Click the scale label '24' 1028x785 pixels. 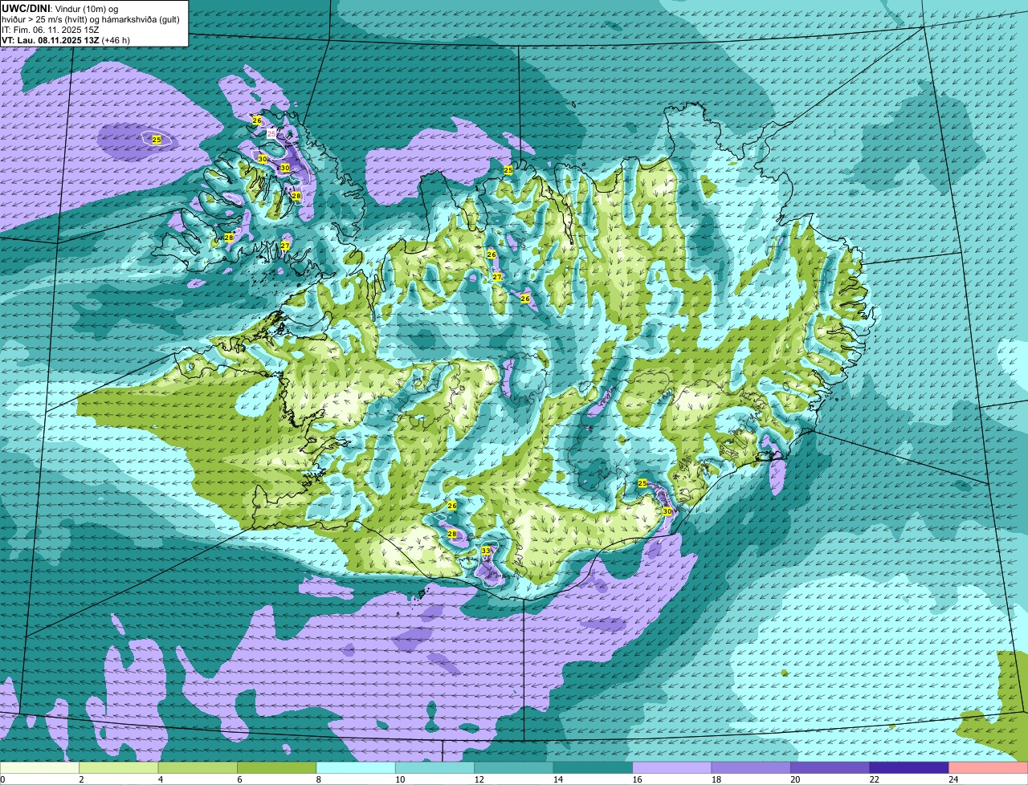tap(953, 779)
